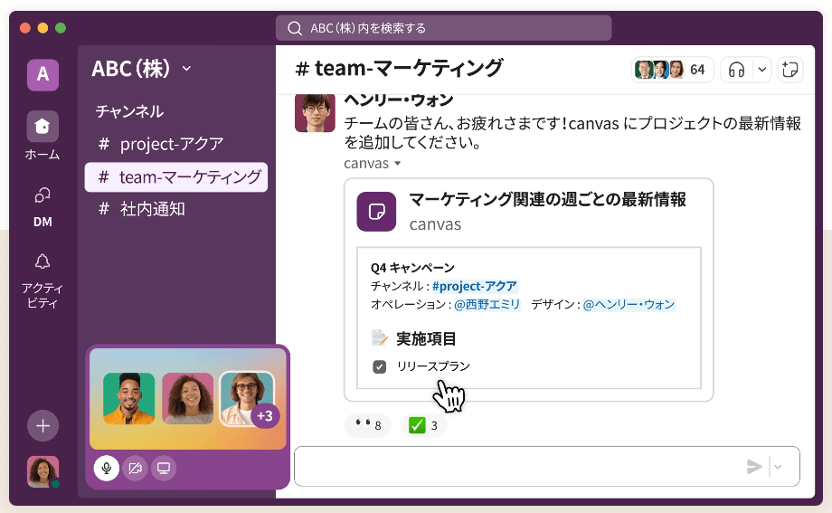
Task: Open the ABC workspace icon labeled A
Action: pyautogui.click(x=43, y=74)
